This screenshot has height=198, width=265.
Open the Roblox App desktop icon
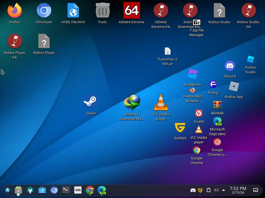click(234, 86)
